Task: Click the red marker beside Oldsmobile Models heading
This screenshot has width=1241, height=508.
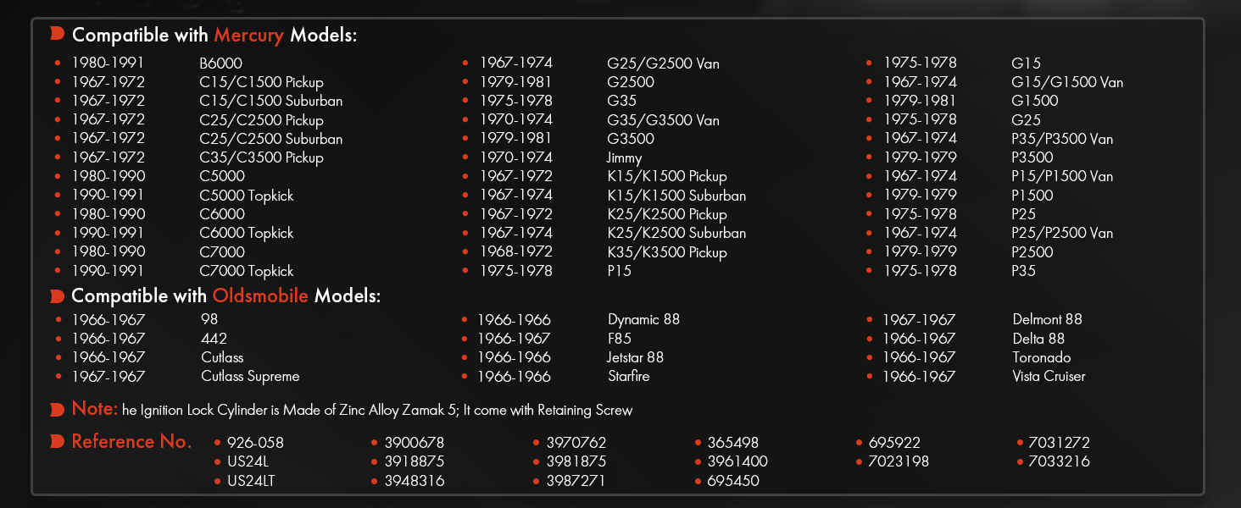Action: [x=58, y=295]
